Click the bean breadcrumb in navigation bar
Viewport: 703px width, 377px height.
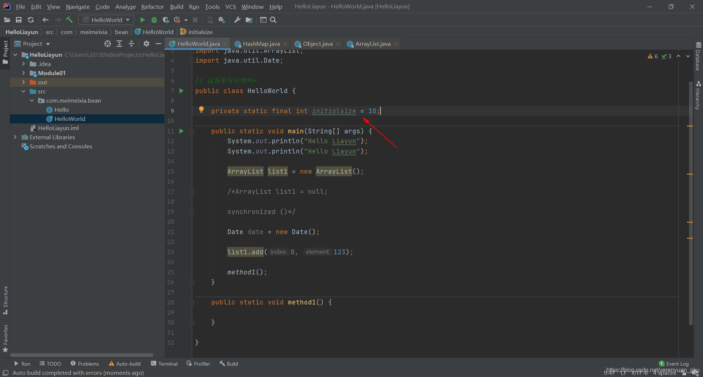click(121, 32)
